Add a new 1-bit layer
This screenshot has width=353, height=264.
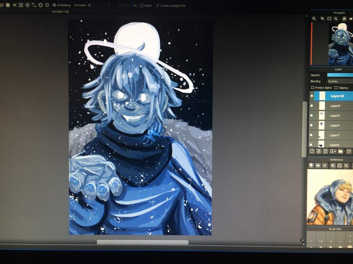325,151
